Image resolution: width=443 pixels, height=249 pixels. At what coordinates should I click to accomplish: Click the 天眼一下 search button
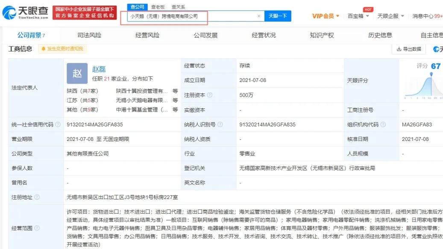[x=278, y=16]
